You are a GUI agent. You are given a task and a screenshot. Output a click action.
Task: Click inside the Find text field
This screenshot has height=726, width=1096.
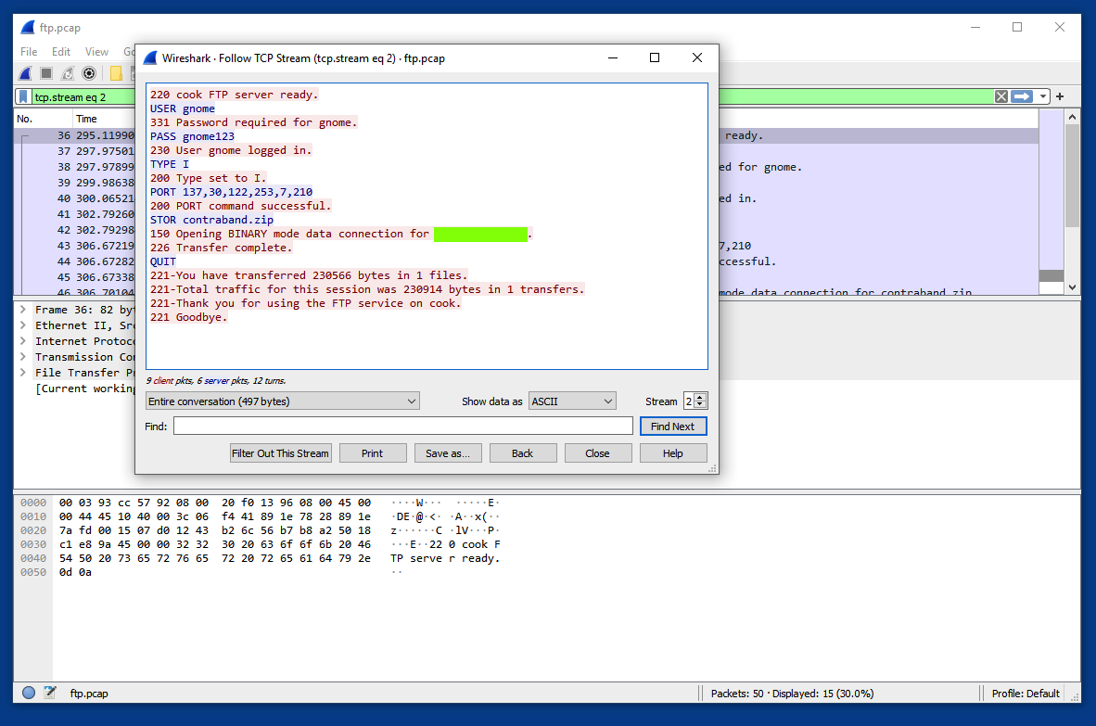pyautogui.click(x=402, y=426)
